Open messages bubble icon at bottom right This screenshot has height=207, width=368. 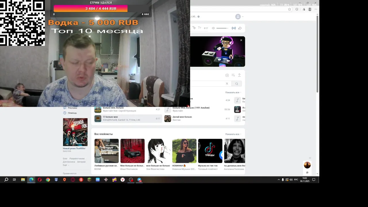click(x=307, y=172)
